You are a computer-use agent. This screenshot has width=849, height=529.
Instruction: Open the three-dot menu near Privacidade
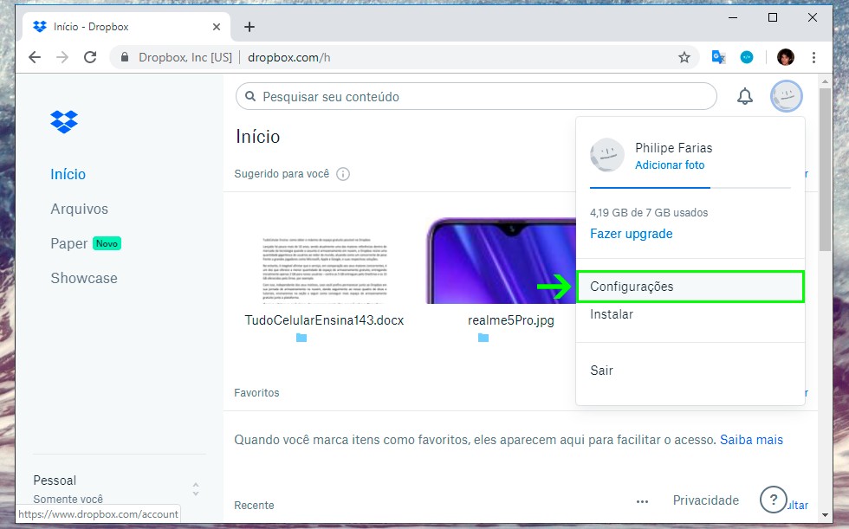(x=642, y=501)
